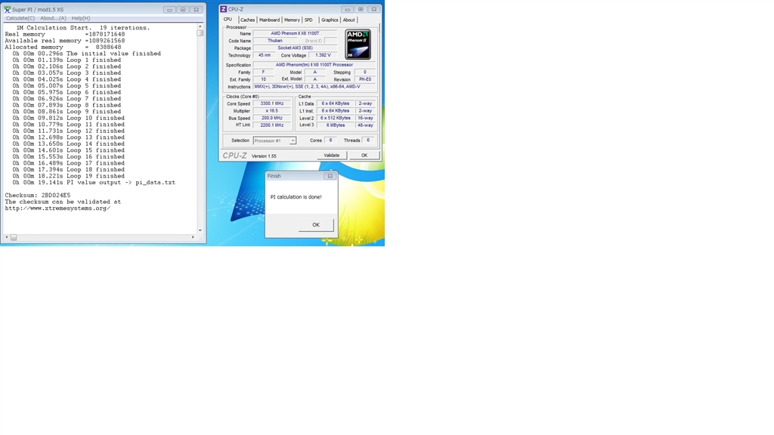The height and width of the screenshot is (435, 774).
Task: Click the Cores value field
Action: [x=330, y=140]
